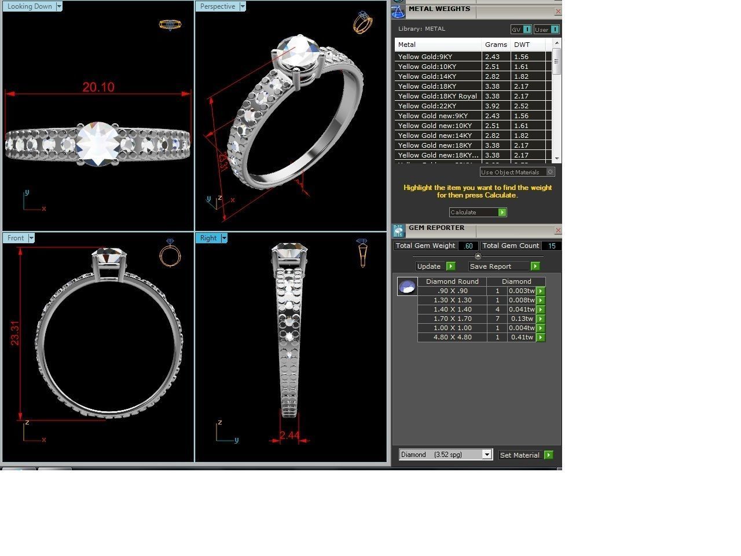Viewport: 741px width, 556px height.
Task: Click the Grams column header
Action: click(496, 45)
